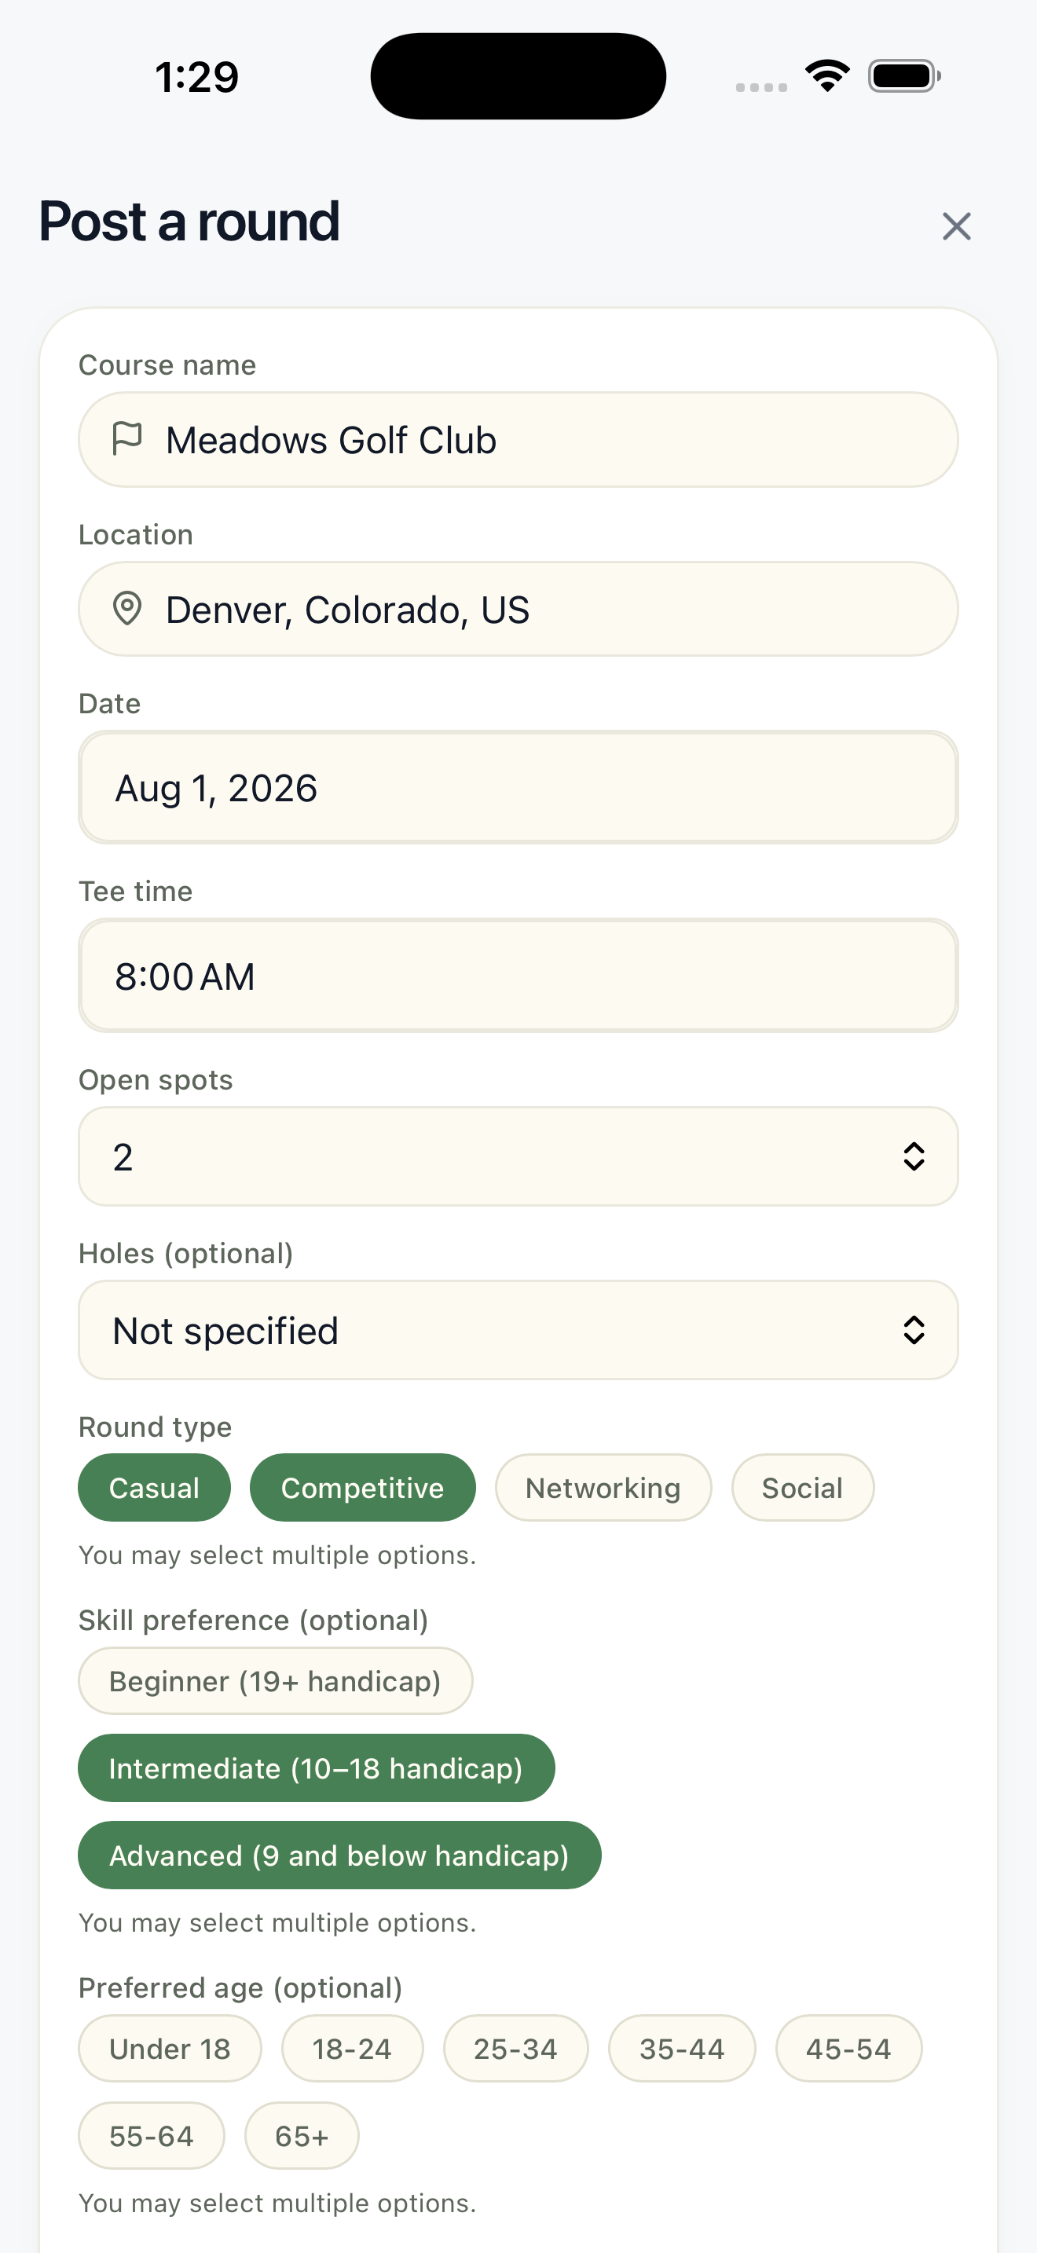Choose the 25-34 age range
This screenshot has height=2253, width=1037.
[x=516, y=2048]
